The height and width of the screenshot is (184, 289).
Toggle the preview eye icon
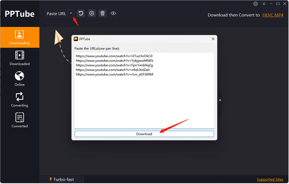113,13
